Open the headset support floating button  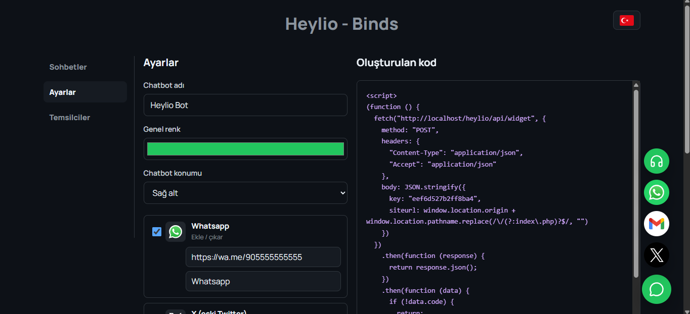[657, 161]
